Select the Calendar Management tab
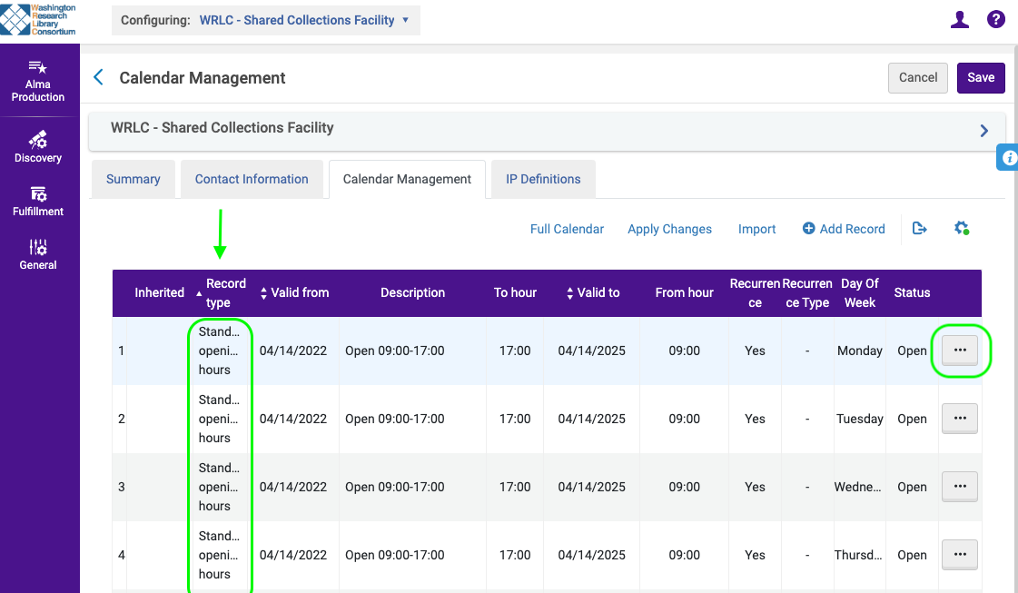Viewport: 1018px width, 593px height. coord(407,179)
